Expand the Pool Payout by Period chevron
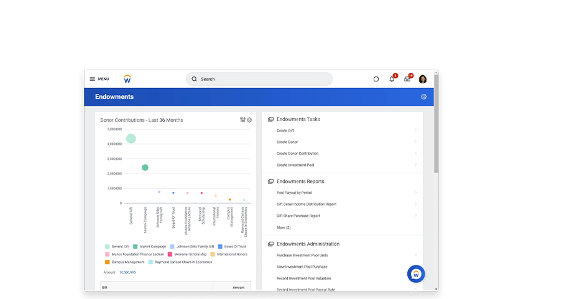The height and width of the screenshot is (299, 577). pos(415,193)
